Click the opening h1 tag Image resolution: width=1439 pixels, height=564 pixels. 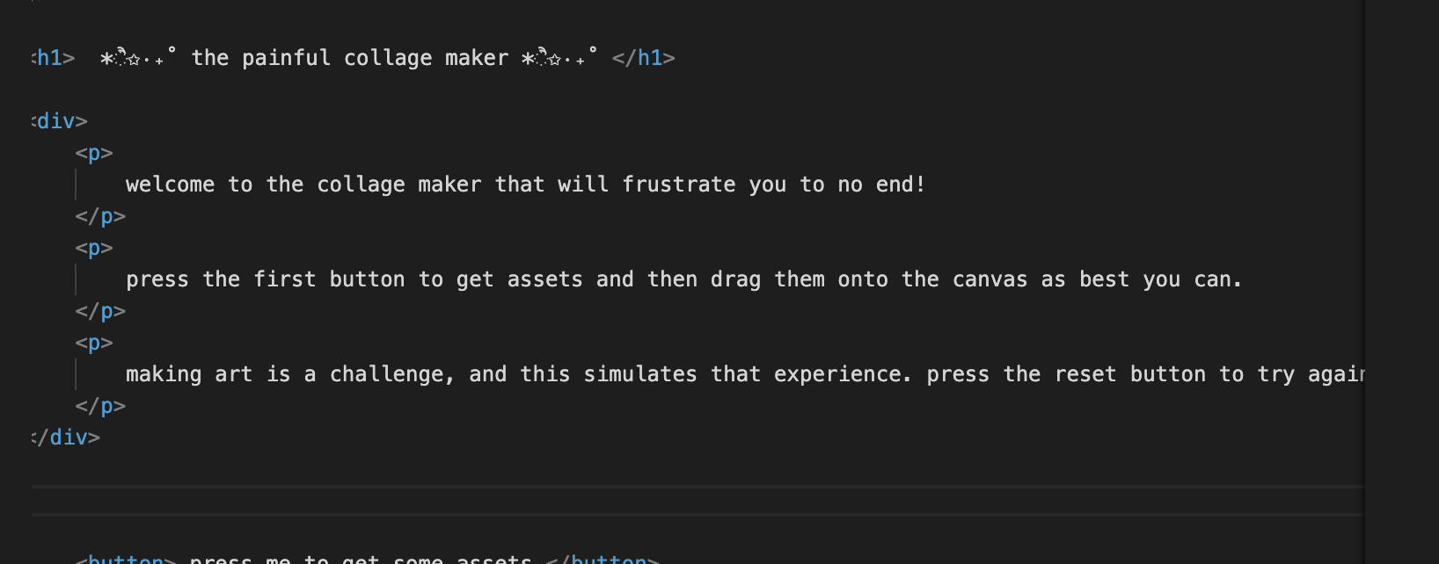click(53, 58)
